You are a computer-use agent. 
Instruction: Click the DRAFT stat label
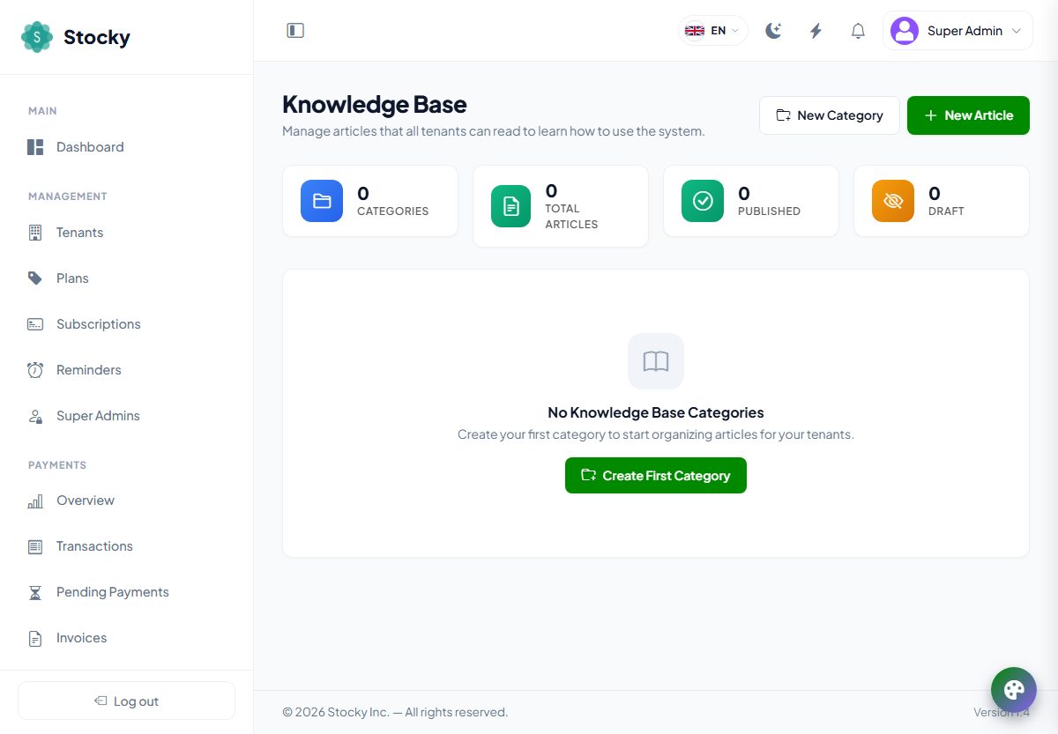tap(946, 211)
